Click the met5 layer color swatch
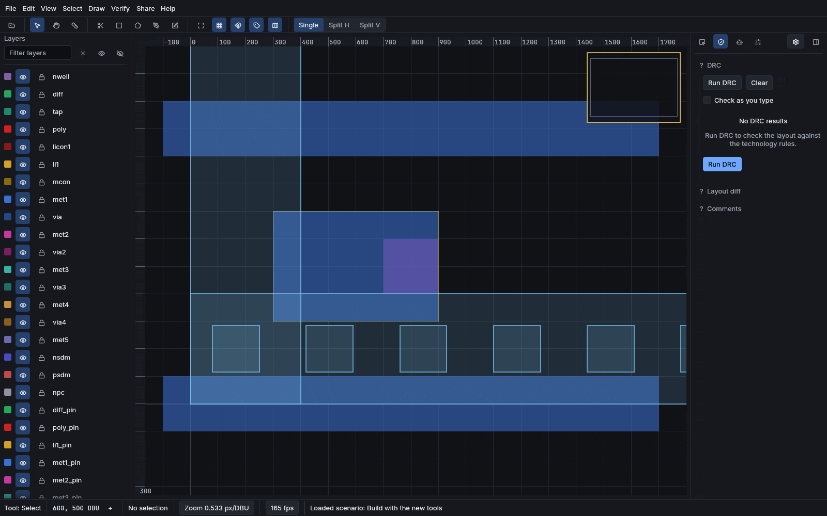Screen dimensions: 827x516 [x=8, y=340]
